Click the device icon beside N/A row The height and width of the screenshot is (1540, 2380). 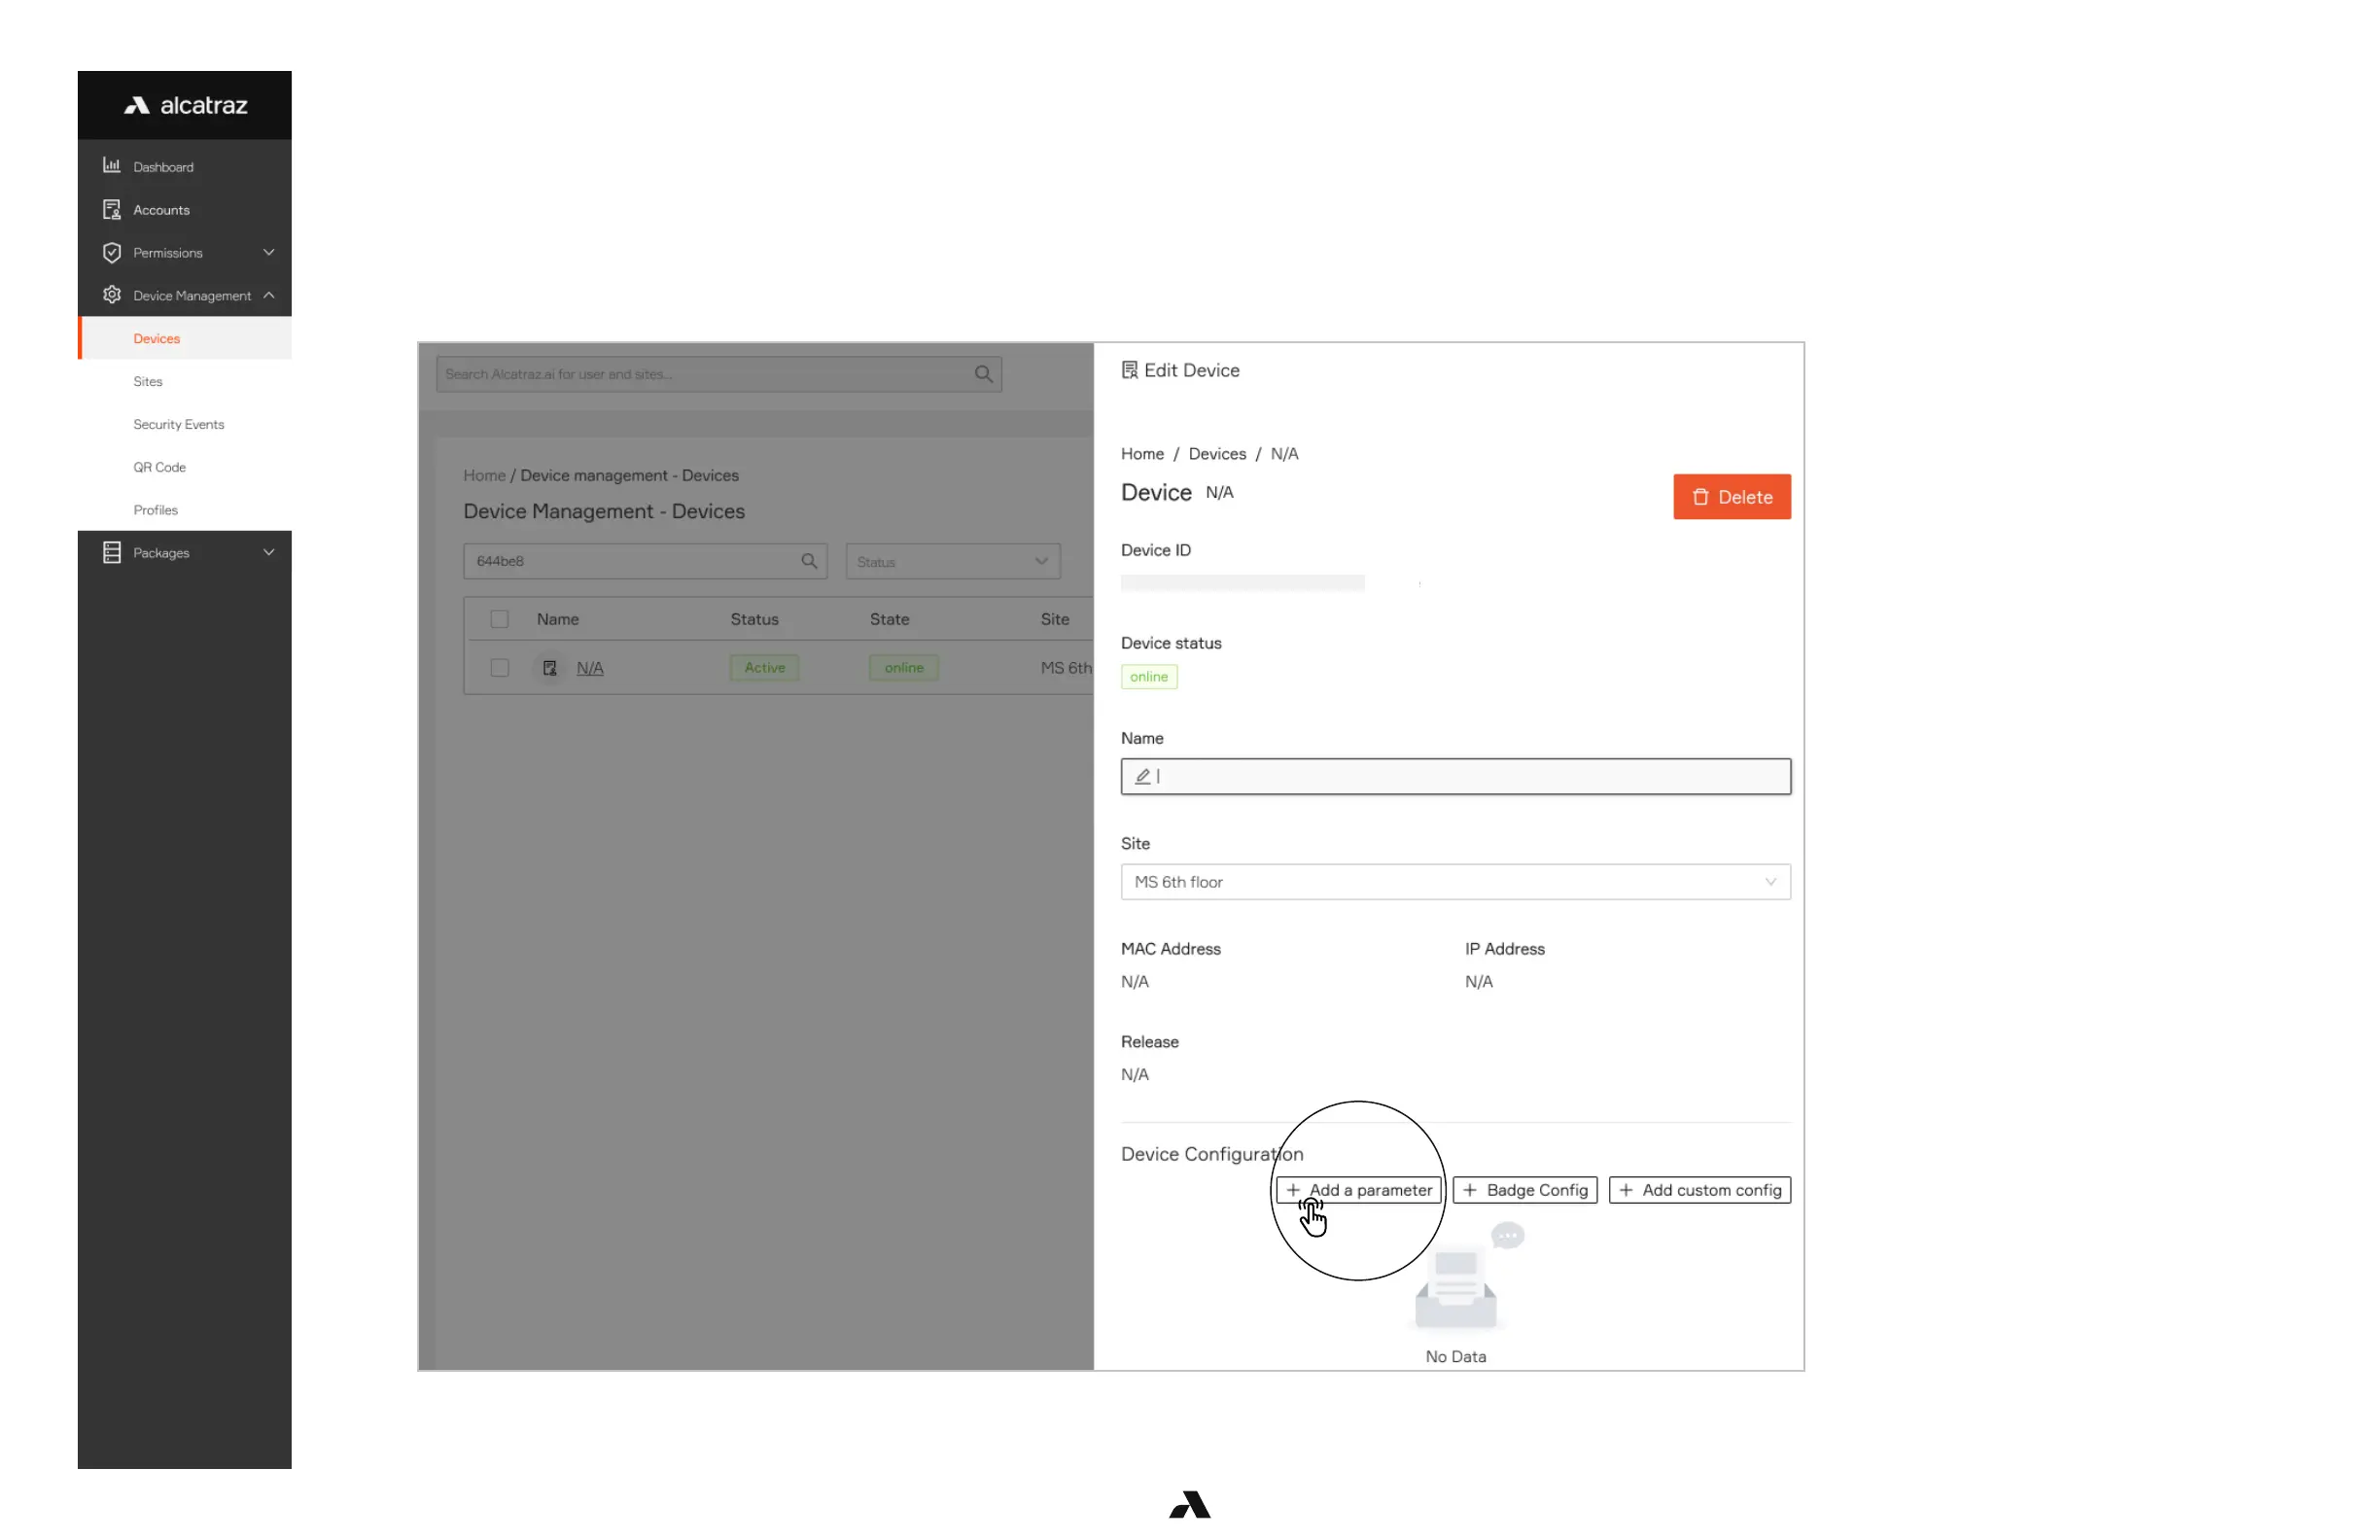coord(549,667)
